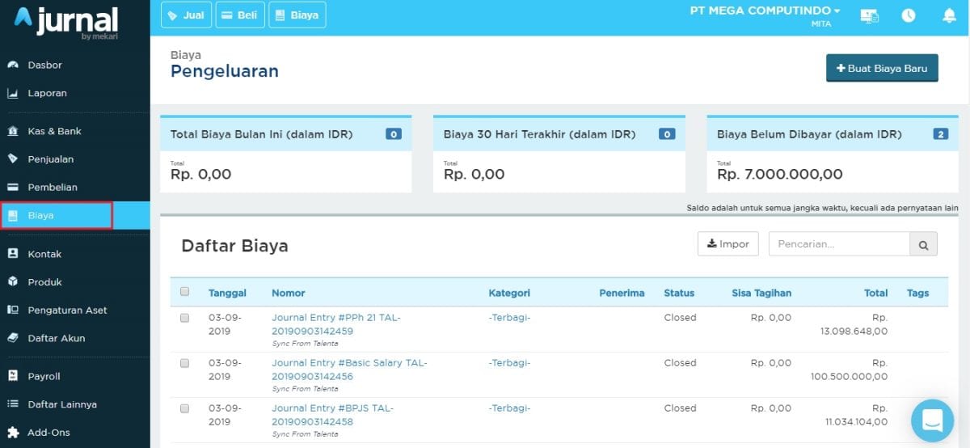
Task: Check the PPh 21 journal entry row
Action: pos(184,319)
